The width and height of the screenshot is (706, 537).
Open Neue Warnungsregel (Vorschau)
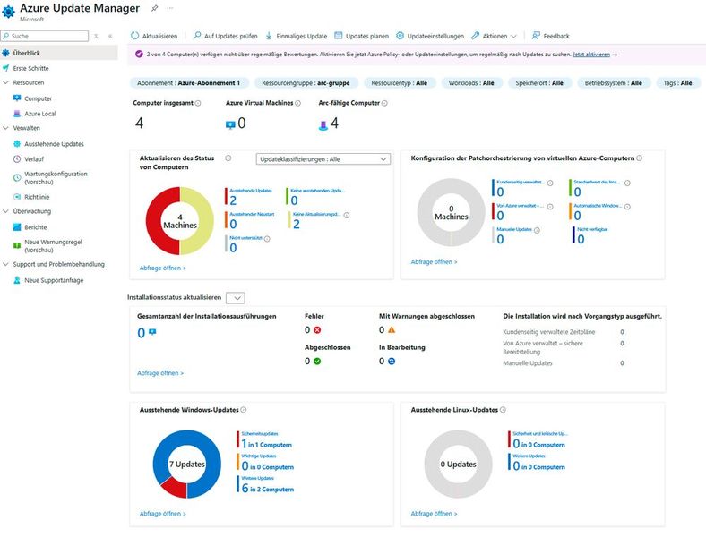tap(53, 245)
